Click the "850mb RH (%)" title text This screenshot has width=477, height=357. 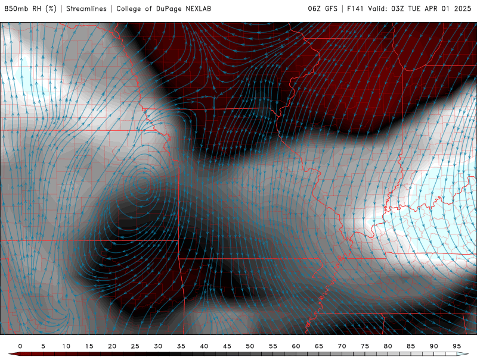(x=31, y=8)
